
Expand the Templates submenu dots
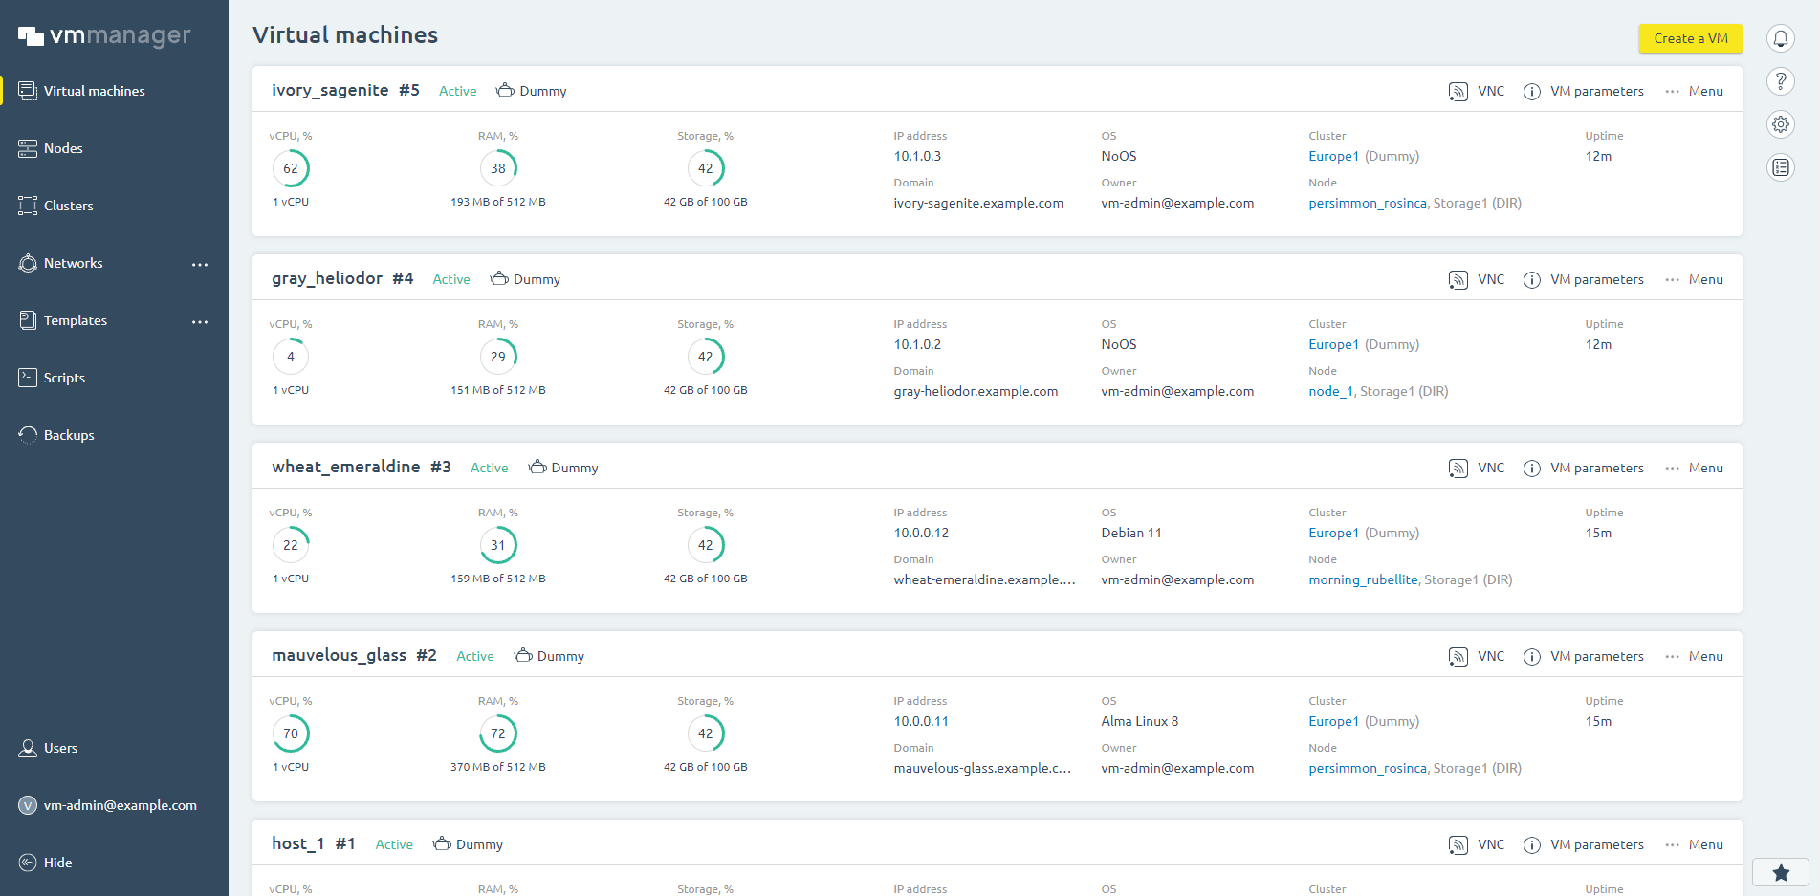[200, 321]
